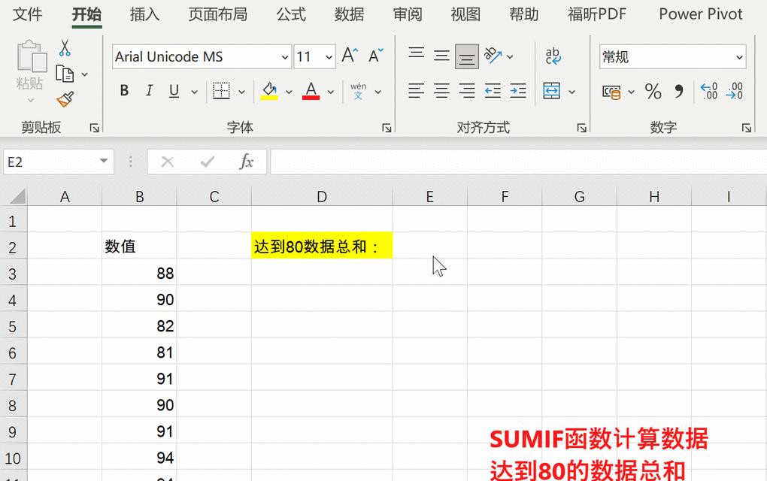Open number format 常规 dropdown
Screen dimensions: 767x481
[x=738, y=57]
